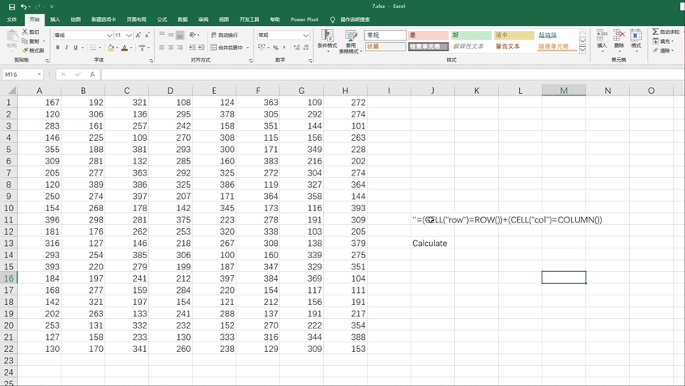Select column M header
This screenshot has width=685, height=386.
(564, 91)
